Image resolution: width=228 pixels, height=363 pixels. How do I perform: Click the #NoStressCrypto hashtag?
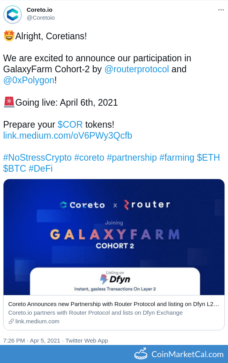tap(37, 158)
